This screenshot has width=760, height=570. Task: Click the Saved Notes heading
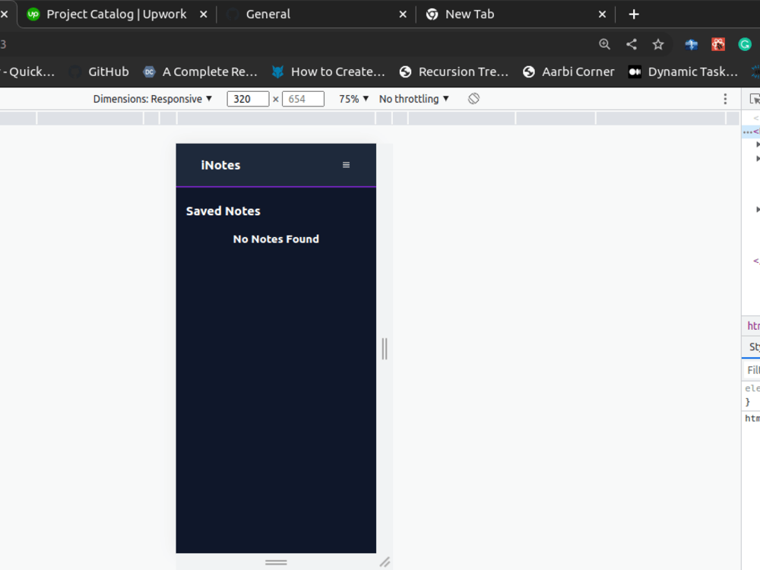click(x=223, y=211)
